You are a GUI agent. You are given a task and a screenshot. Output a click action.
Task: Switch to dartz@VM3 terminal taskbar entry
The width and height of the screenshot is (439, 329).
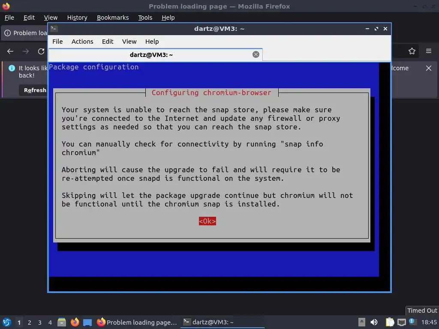click(x=223, y=322)
